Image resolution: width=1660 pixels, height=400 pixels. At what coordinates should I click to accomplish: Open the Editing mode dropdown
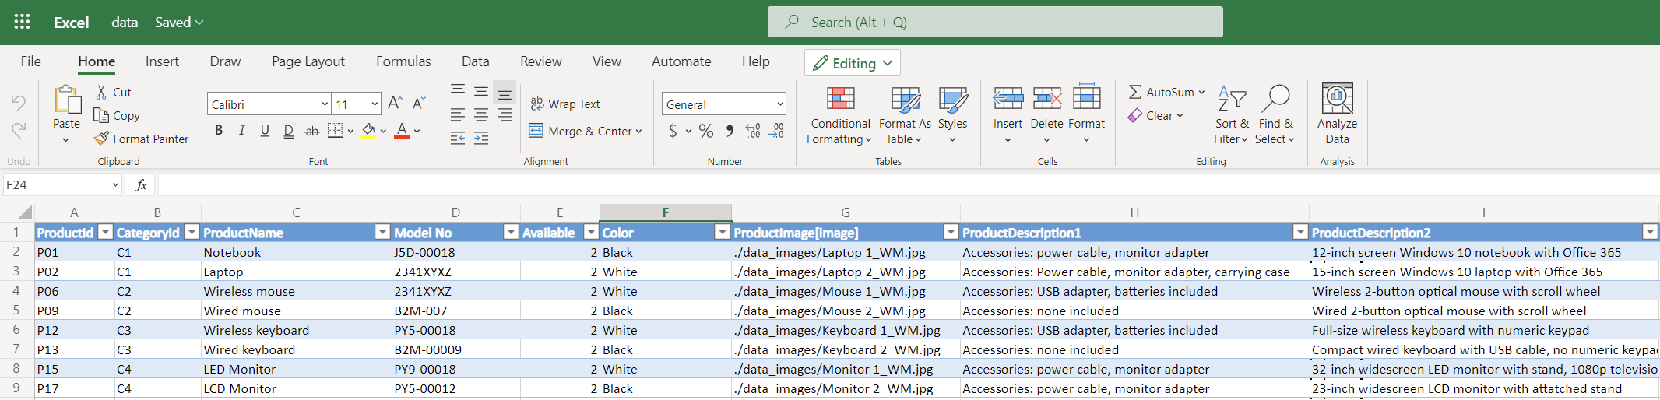coord(853,63)
